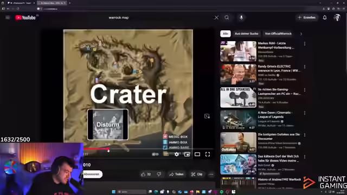
Task: Like the video with thumbs up
Action: coord(146,174)
